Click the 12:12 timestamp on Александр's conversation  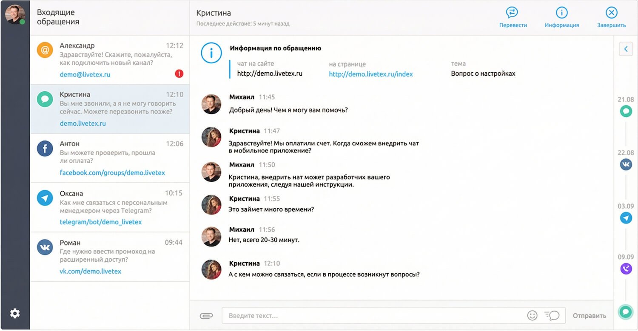174,45
